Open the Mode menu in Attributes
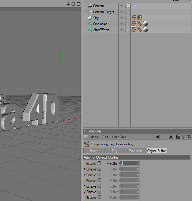 pos(94,137)
